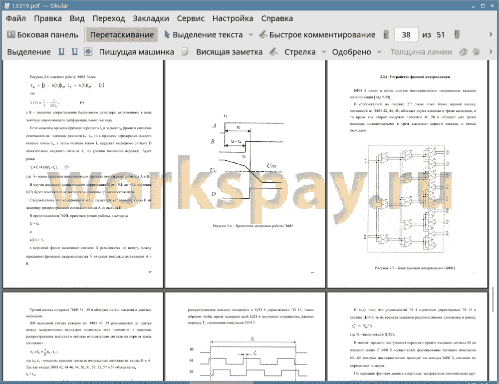Open the Одобрено stamp dropdown arrow
This screenshot has height=384, width=499.
pos(379,52)
